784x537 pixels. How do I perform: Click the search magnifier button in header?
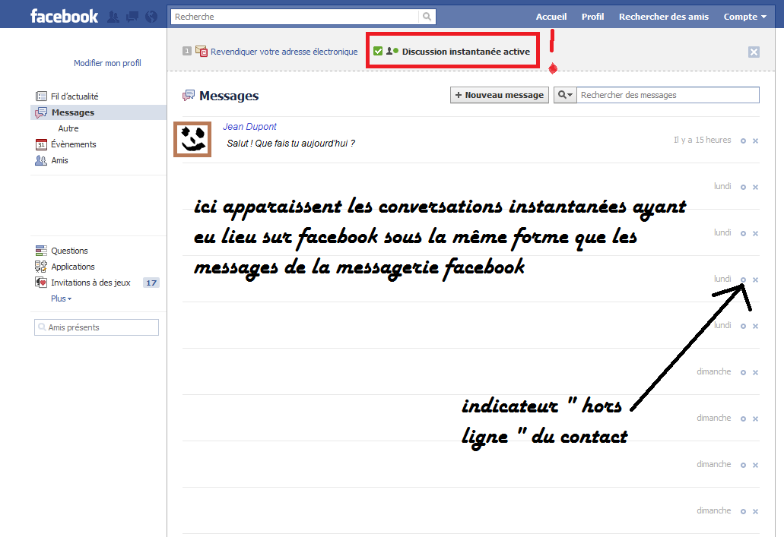click(427, 17)
